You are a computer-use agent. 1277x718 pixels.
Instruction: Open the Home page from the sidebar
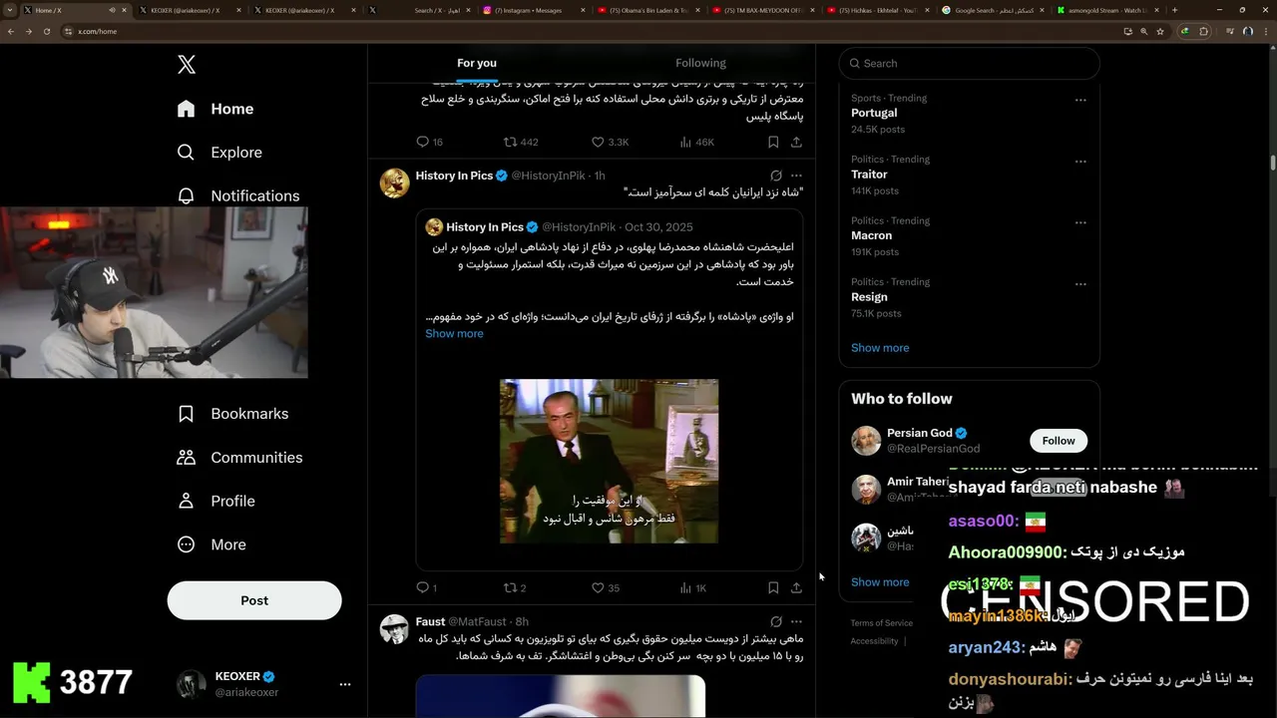tap(215, 109)
